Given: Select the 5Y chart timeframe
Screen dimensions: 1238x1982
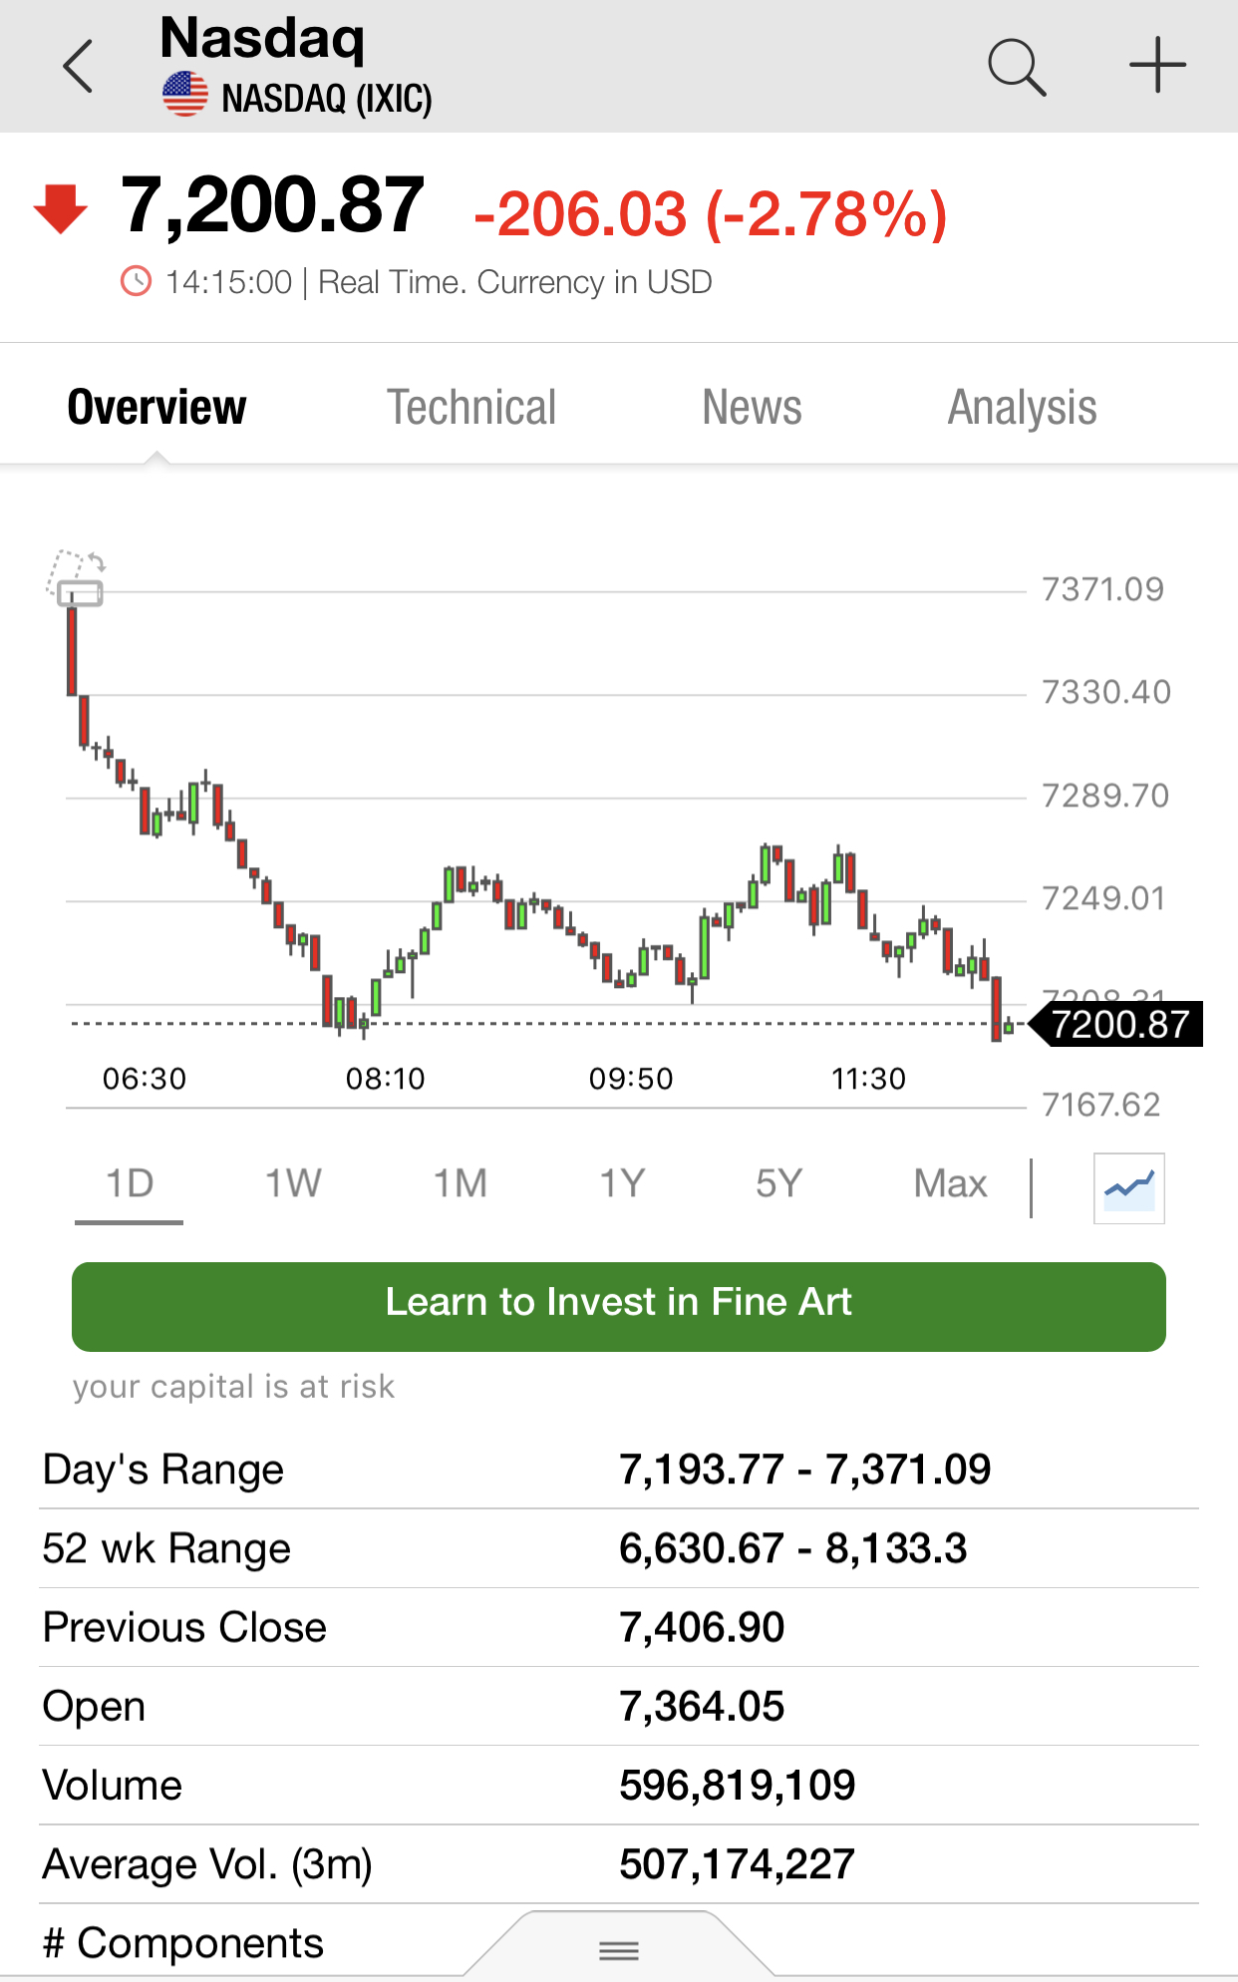Looking at the screenshot, I should (x=778, y=1184).
